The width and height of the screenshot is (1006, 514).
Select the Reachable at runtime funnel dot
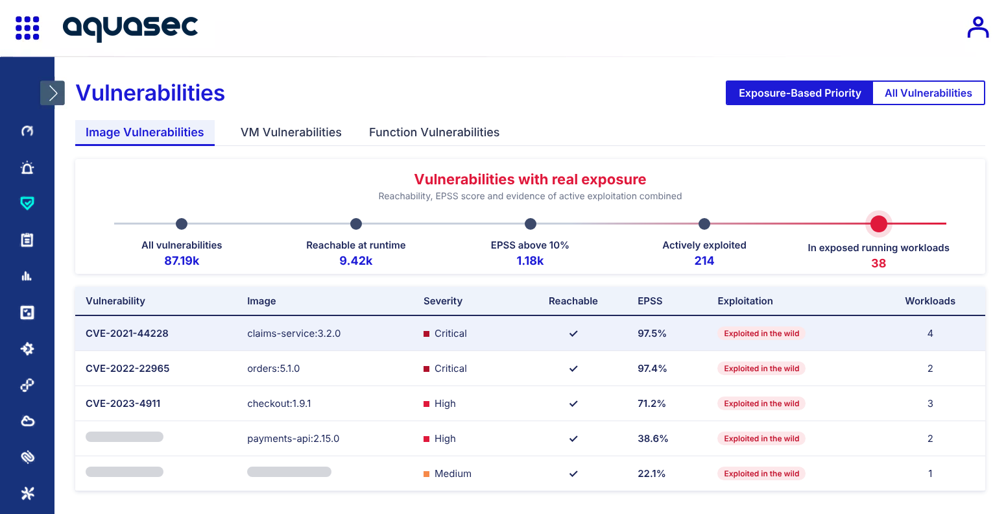356,224
